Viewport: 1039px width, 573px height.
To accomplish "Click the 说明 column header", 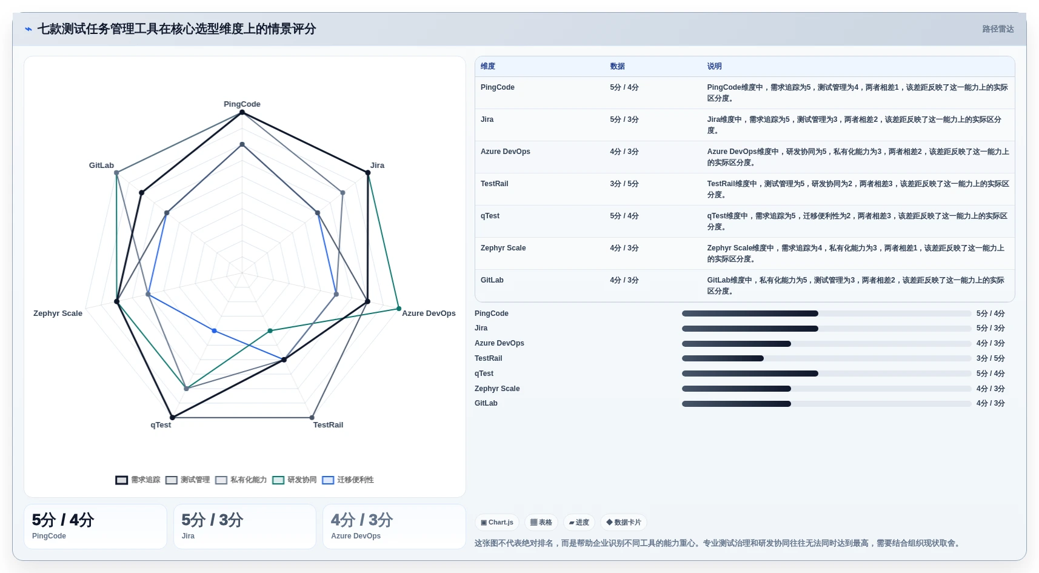I will [x=714, y=66].
